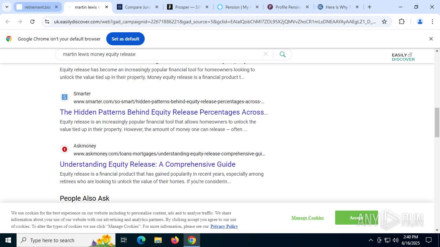440x247 pixels.
Task: Open the Extensions puzzle icon
Action: 401,22
